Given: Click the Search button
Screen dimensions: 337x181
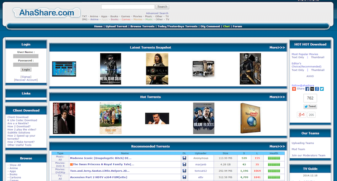Looking at the screenshot, I should [x=162, y=7].
